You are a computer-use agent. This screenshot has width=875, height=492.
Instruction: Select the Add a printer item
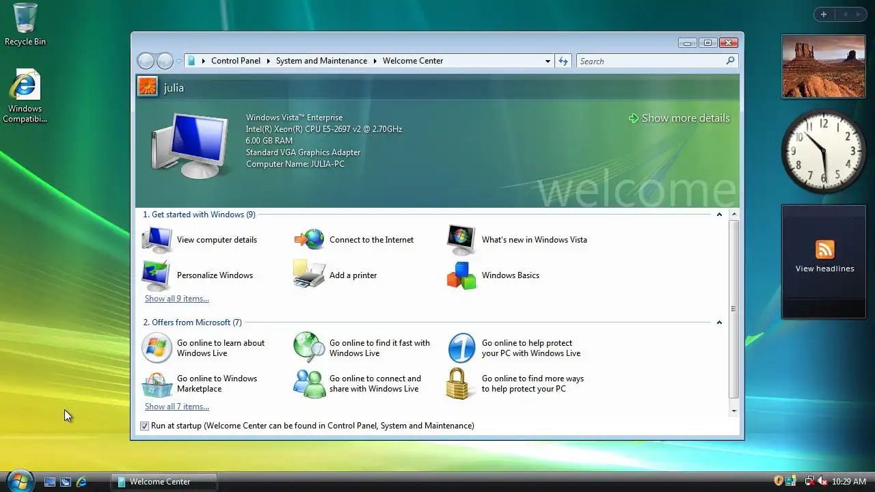(335, 275)
